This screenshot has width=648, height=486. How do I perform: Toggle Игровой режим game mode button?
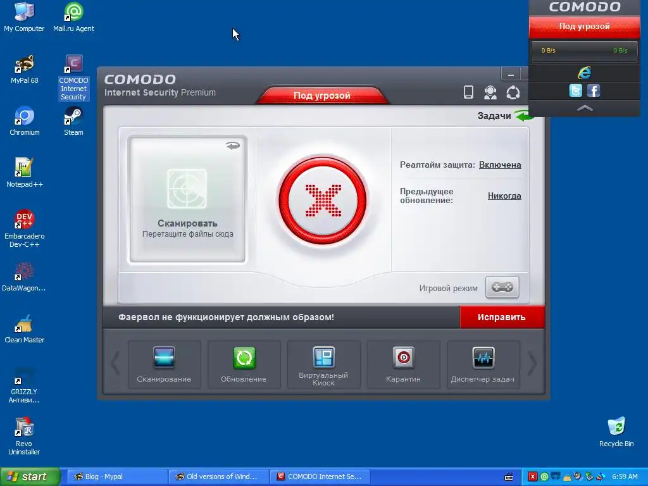[502, 287]
